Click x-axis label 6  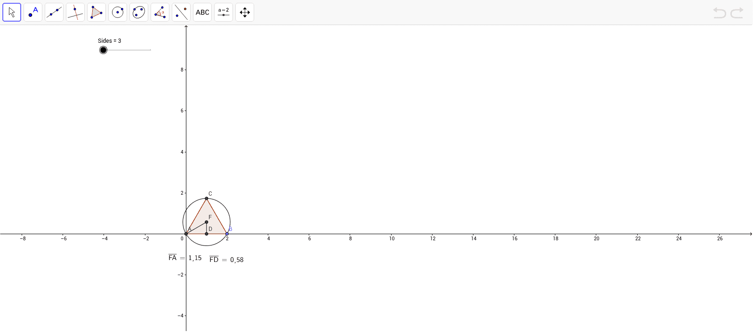[x=310, y=238]
